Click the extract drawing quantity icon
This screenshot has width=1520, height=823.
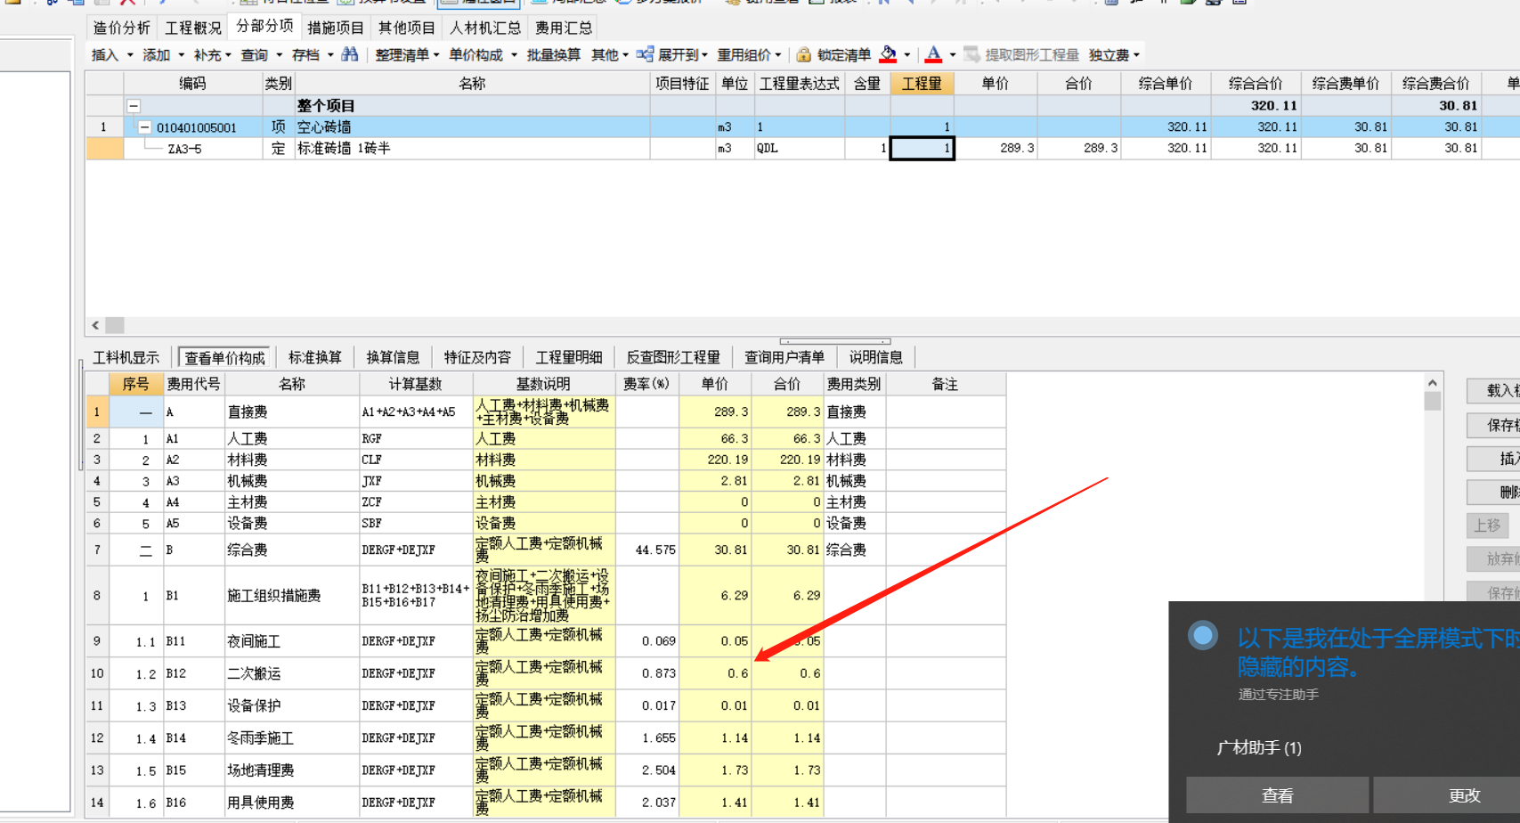pos(972,54)
